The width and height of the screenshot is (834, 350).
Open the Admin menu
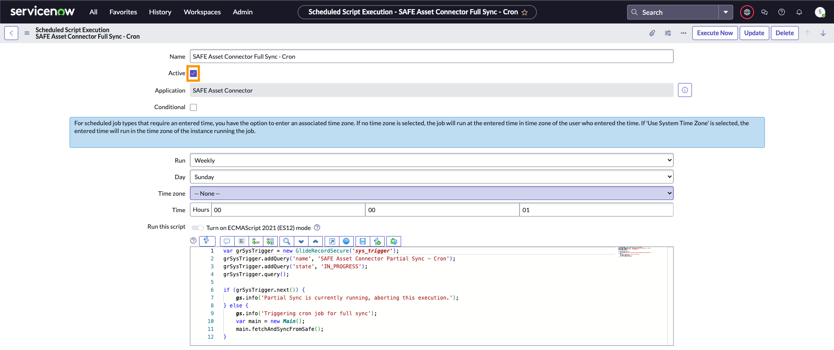pos(243,12)
